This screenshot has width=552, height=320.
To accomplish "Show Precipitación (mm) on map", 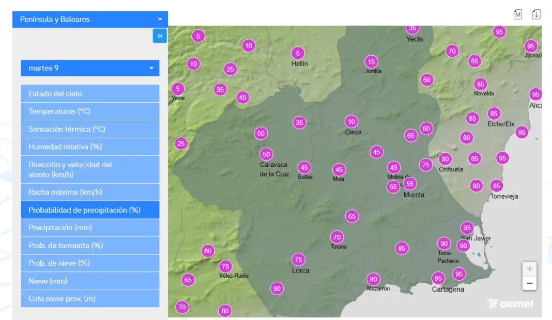I will point(90,228).
